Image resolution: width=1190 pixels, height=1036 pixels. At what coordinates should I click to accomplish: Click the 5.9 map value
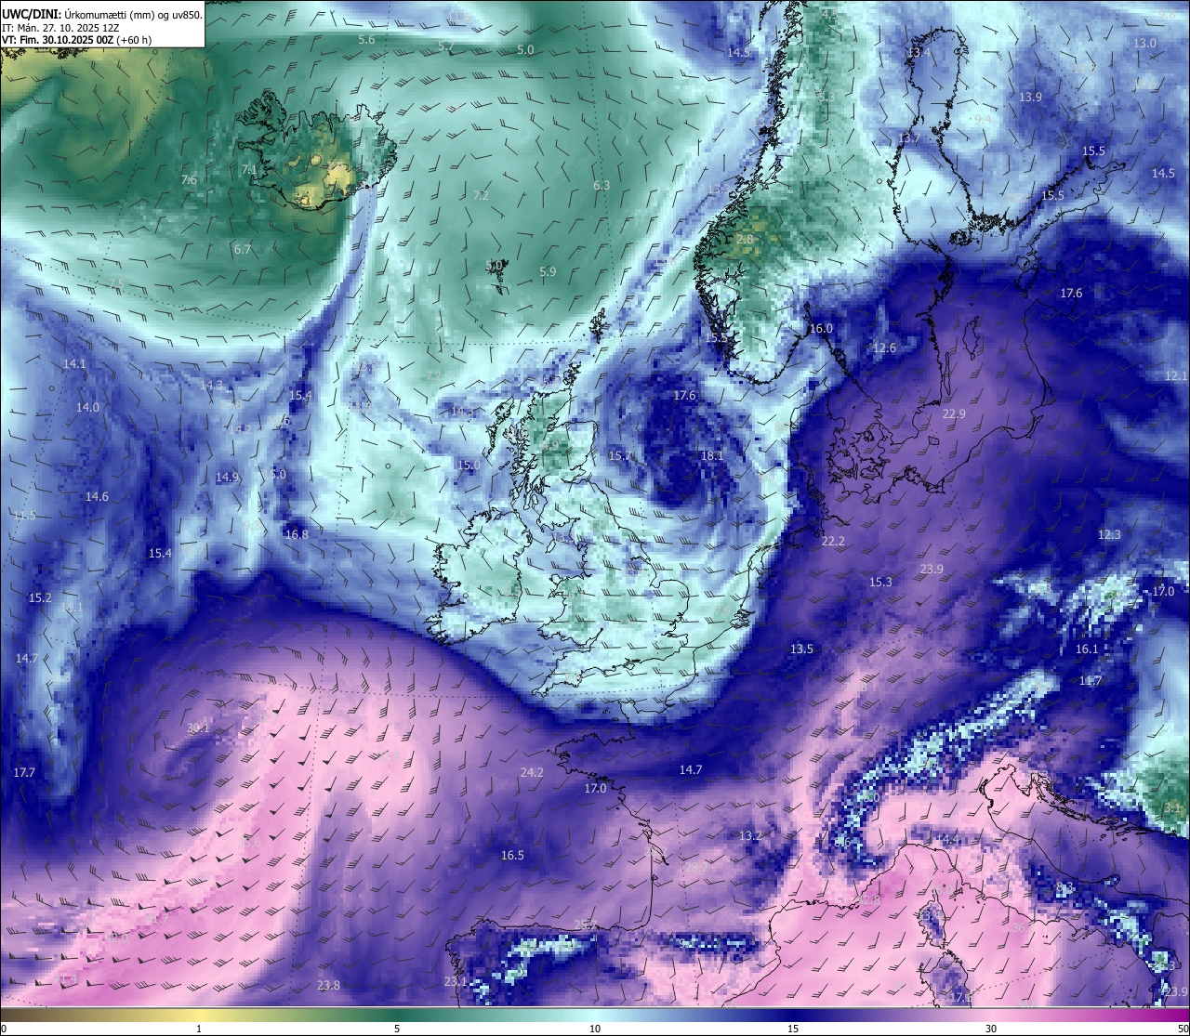pos(548,271)
